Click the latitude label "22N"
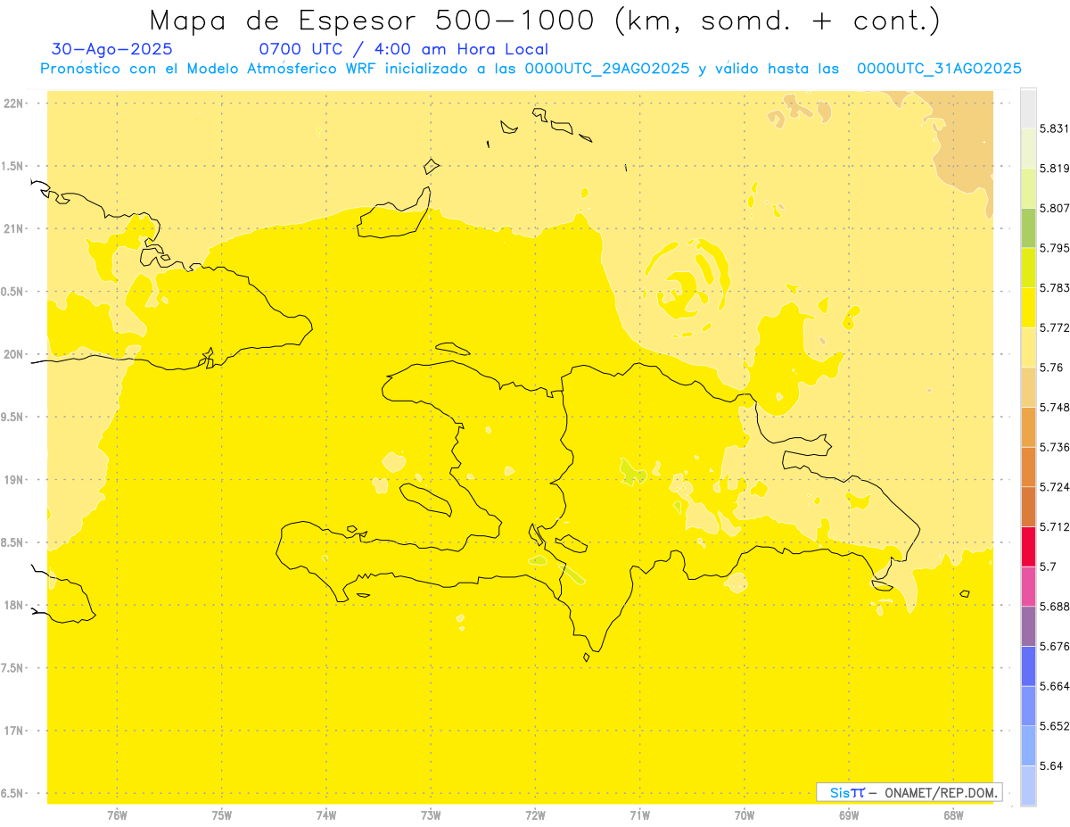Image resolution: width=1070 pixels, height=827 pixels. (x=15, y=103)
